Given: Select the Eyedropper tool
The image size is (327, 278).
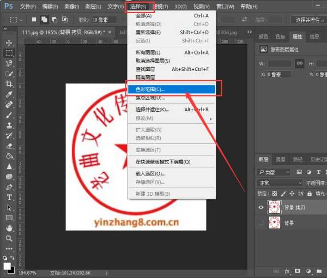Looking at the screenshot, I should tap(9, 94).
